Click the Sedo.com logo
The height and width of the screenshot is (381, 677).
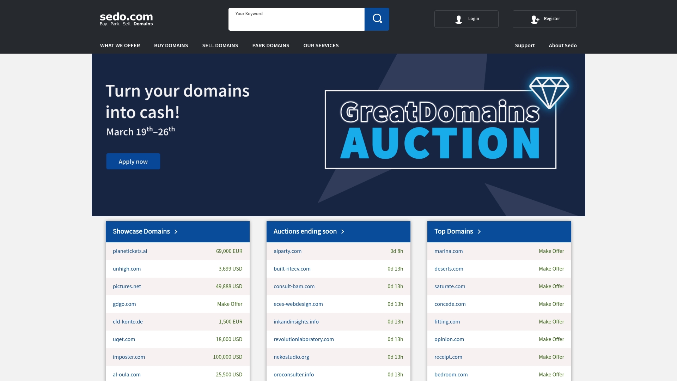tap(126, 18)
